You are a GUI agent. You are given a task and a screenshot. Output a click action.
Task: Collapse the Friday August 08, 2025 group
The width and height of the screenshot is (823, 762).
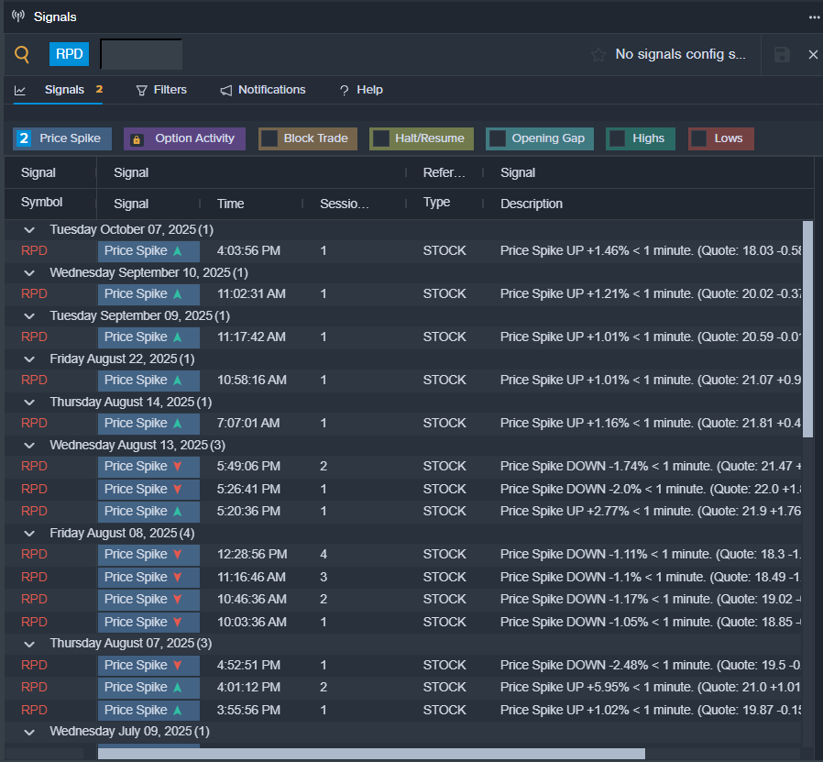(x=29, y=533)
